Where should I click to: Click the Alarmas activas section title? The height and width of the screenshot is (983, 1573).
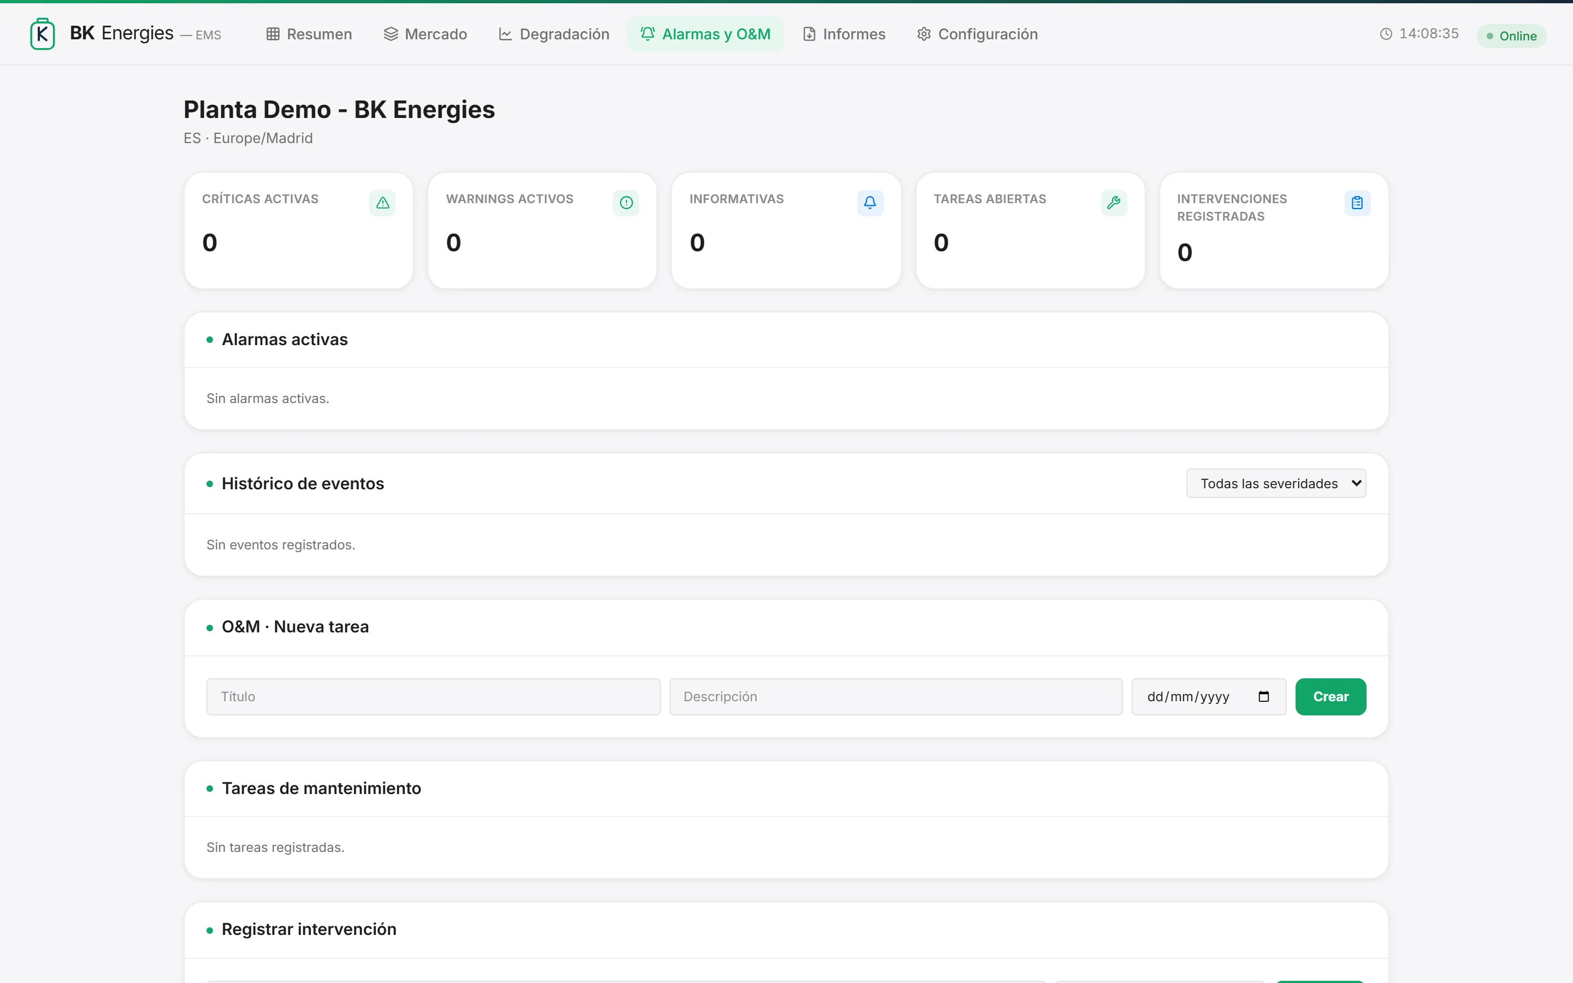pyautogui.click(x=285, y=339)
